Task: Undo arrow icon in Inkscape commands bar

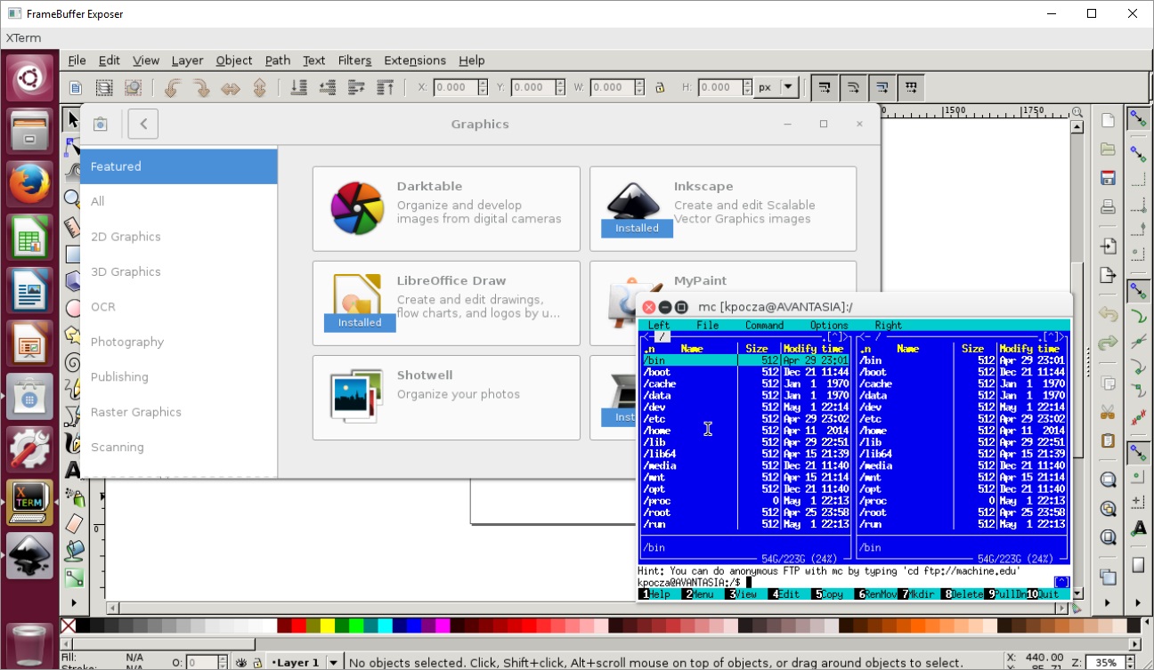Action: coord(1108,314)
